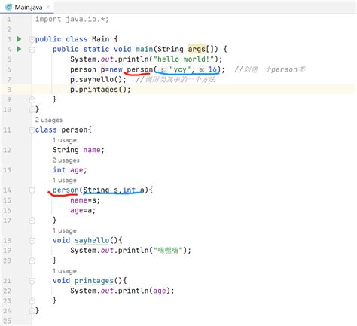Open '2 usages' hint above int age

click(x=66, y=160)
